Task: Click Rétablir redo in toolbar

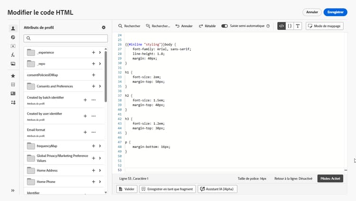Action: coord(207,26)
